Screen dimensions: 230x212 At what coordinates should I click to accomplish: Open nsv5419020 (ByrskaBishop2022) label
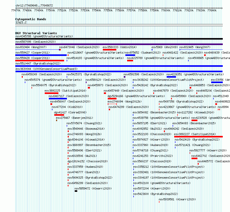[197, 140]
